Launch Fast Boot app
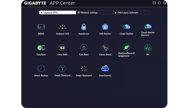The height and width of the screenshot is (108, 189). [x=84, y=48]
